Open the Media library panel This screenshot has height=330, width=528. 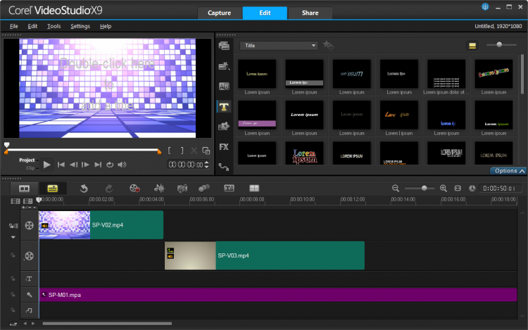[224, 46]
